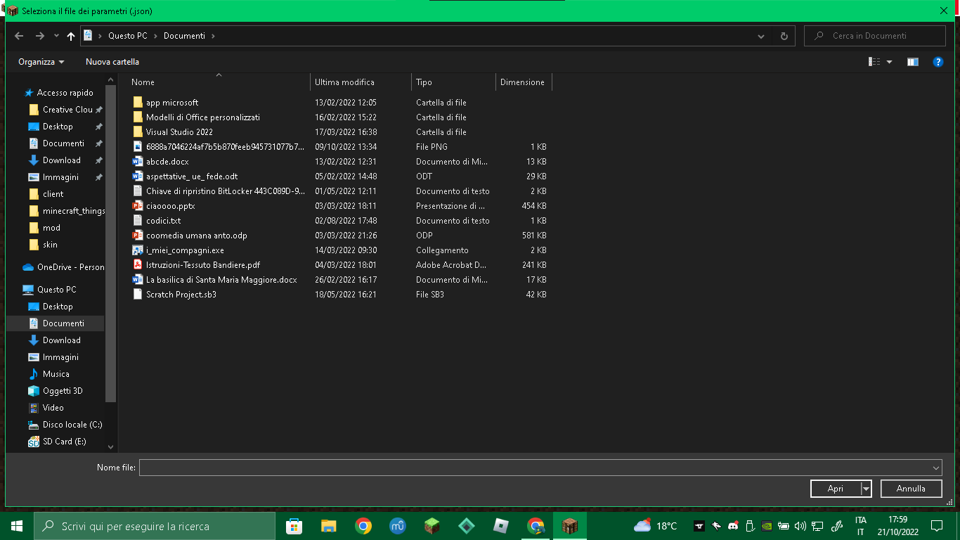Click the Back navigation arrow

pos(19,36)
